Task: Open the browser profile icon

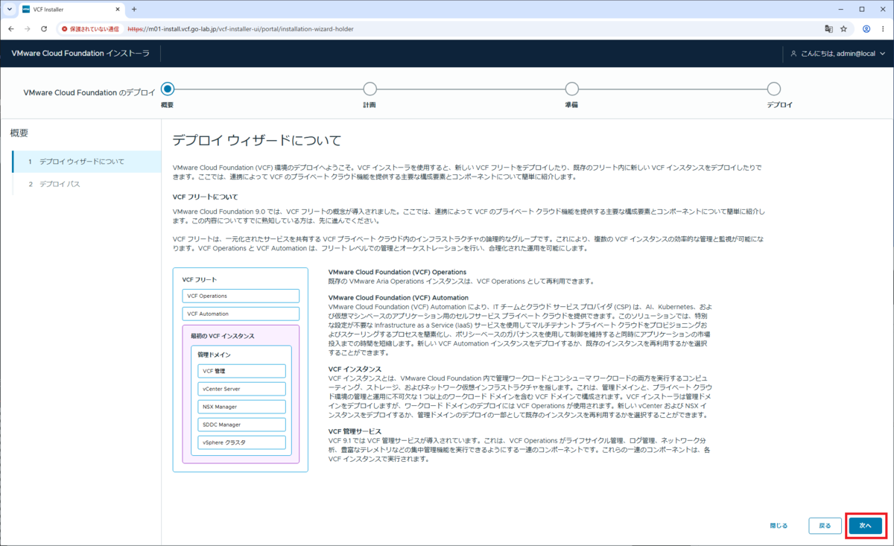Action: [866, 29]
